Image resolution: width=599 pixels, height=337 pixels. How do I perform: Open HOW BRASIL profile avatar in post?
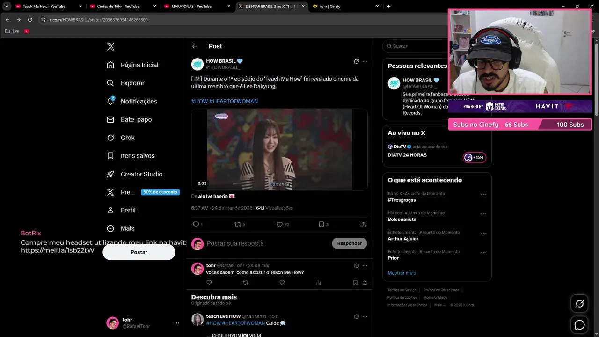(x=197, y=64)
